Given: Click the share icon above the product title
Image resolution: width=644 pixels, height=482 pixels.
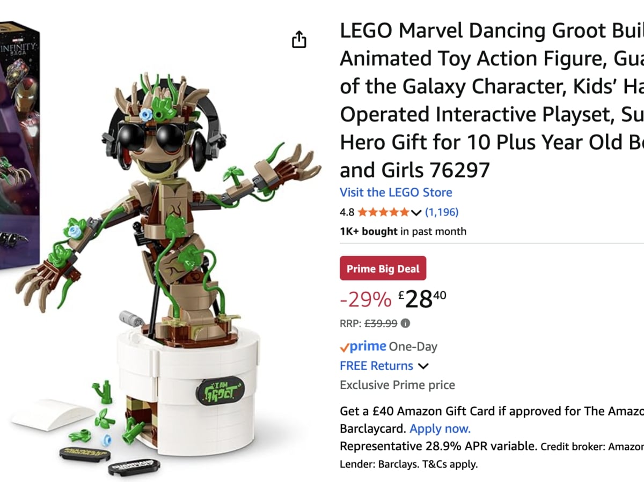Looking at the screenshot, I should pyautogui.click(x=299, y=40).
